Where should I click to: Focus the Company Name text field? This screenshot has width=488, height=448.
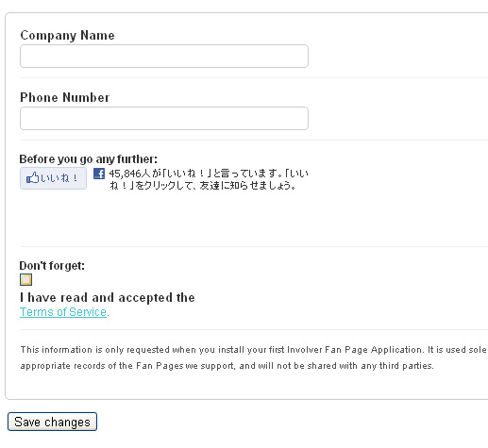click(x=164, y=57)
